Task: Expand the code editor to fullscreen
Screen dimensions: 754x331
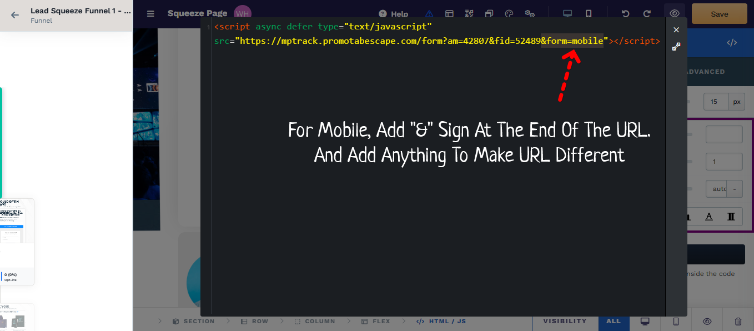Action: tap(676, 47)
